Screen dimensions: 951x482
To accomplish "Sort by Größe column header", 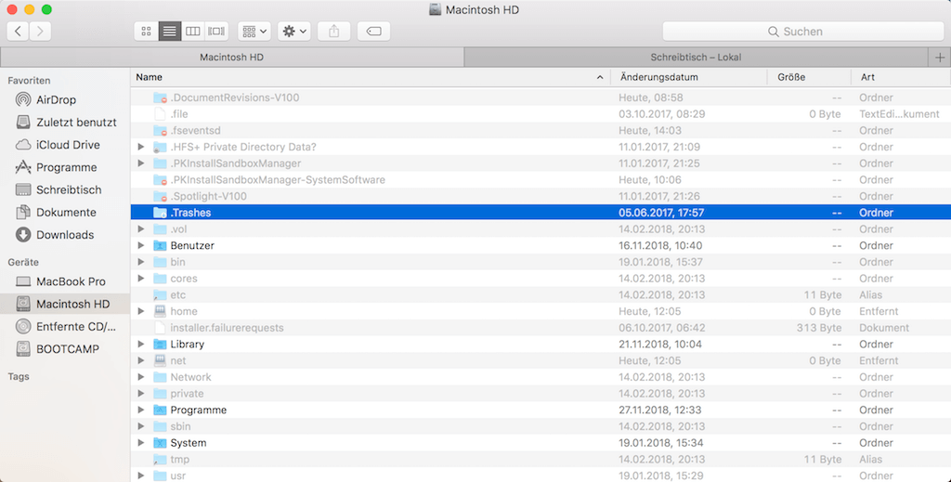I will (809, 77).
